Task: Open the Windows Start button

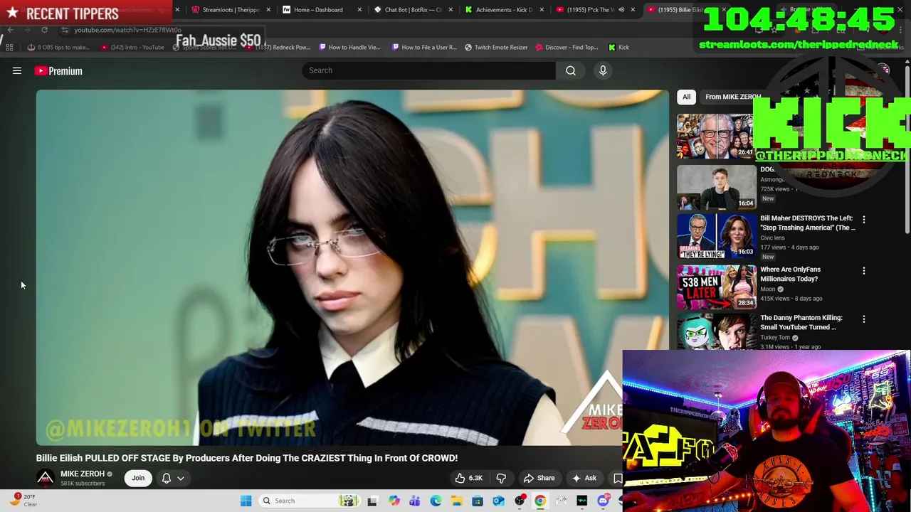Action: click(x=246, y=501)
